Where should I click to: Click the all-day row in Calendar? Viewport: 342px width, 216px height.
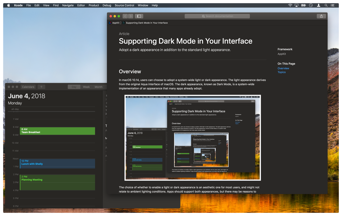click(x=51, y=109)
